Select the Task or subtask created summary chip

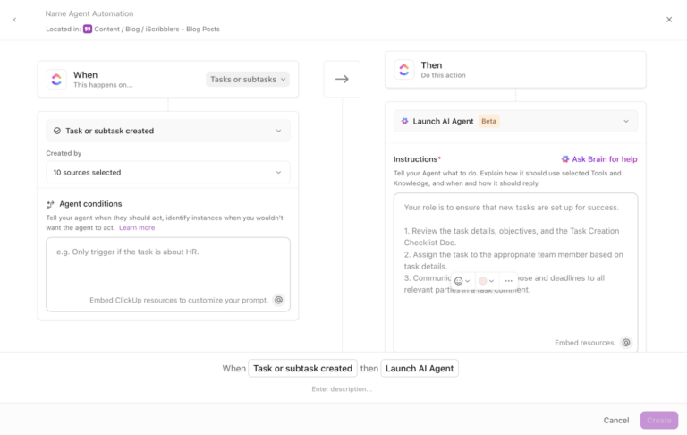click(x=302, y=368)
